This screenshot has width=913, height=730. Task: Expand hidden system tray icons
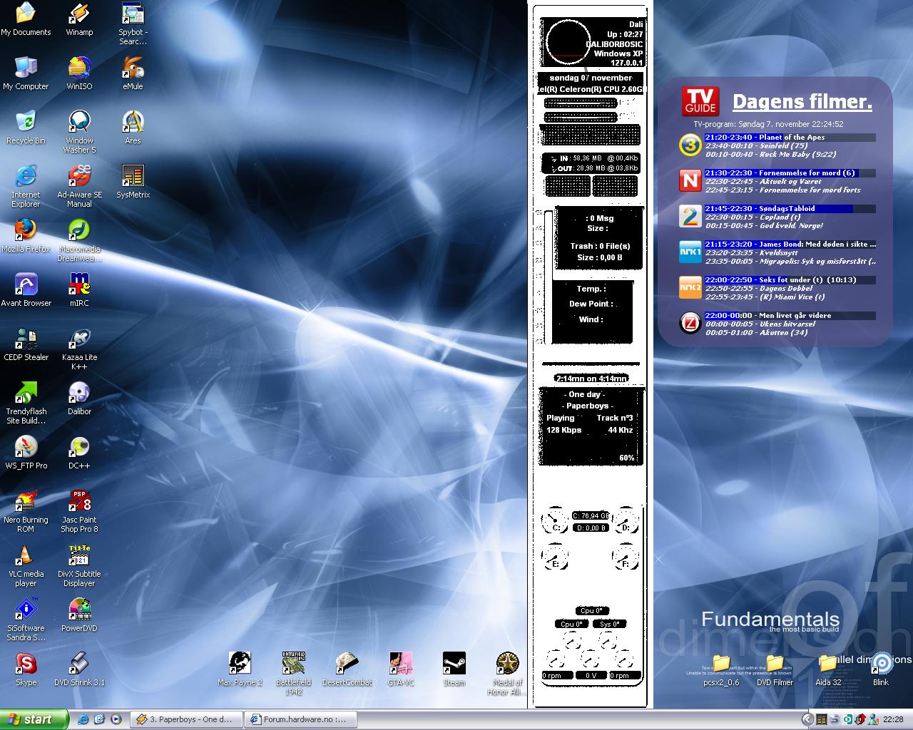point(808,719)
